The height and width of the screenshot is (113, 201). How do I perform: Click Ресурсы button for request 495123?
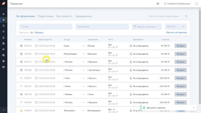click(x=181, y=86)
